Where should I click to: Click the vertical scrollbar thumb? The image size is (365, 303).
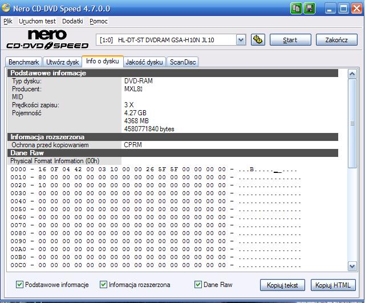352,123
